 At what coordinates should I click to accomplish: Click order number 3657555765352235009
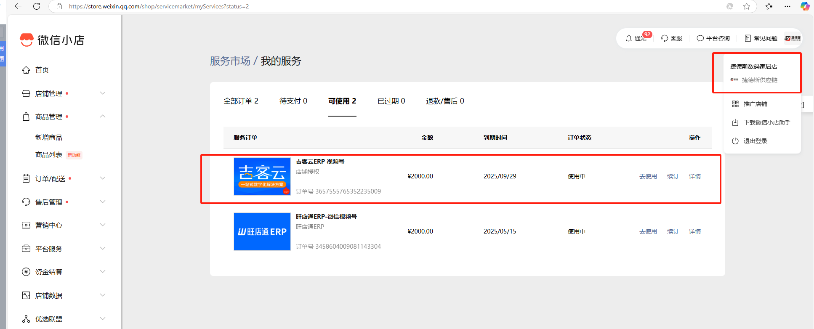point(348,191)
